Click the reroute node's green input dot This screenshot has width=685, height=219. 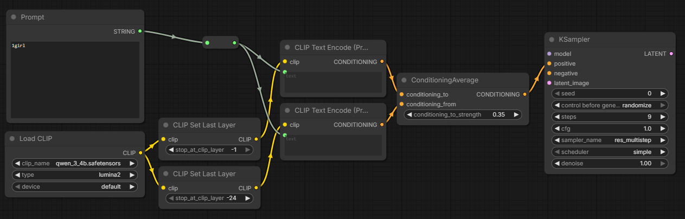pos(207,42)
